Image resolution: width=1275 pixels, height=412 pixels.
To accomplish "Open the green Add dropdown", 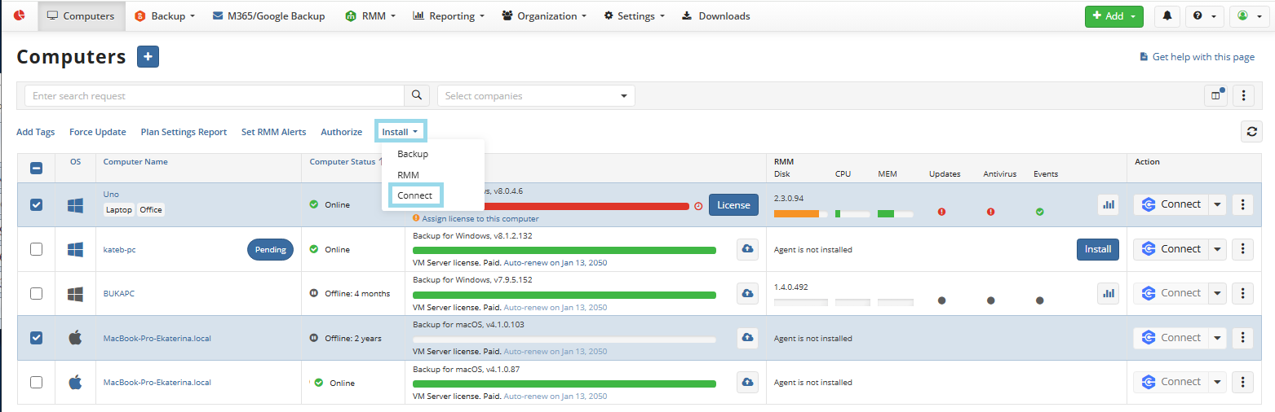I will pos(1113,16).
